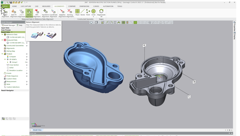
Task: Open the HOME ribbon tab
Action: pos(14,6)
